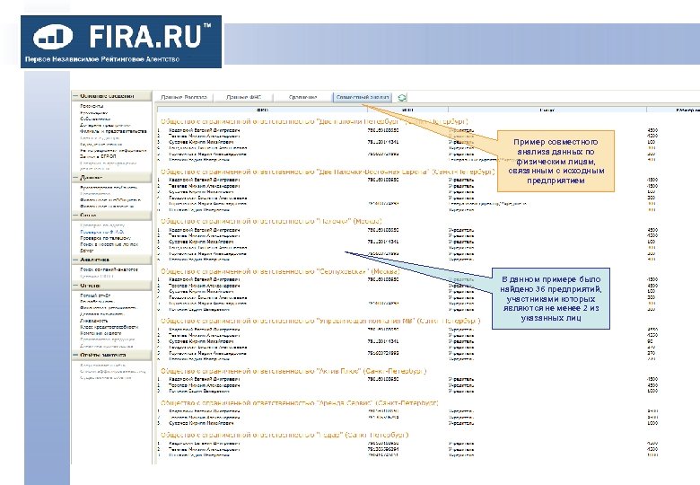Viewport: 700px width, 485px height.
Task: Click the green refresh icon beside the tabs
Action: coord(402,97)
